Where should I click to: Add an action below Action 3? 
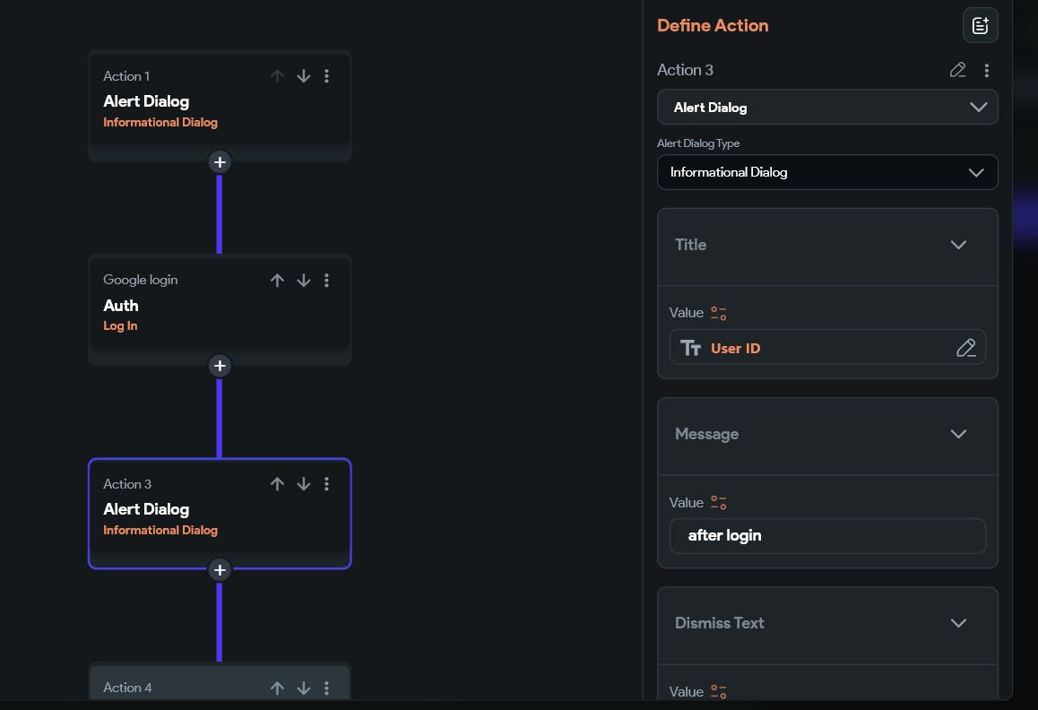[220, 569]
